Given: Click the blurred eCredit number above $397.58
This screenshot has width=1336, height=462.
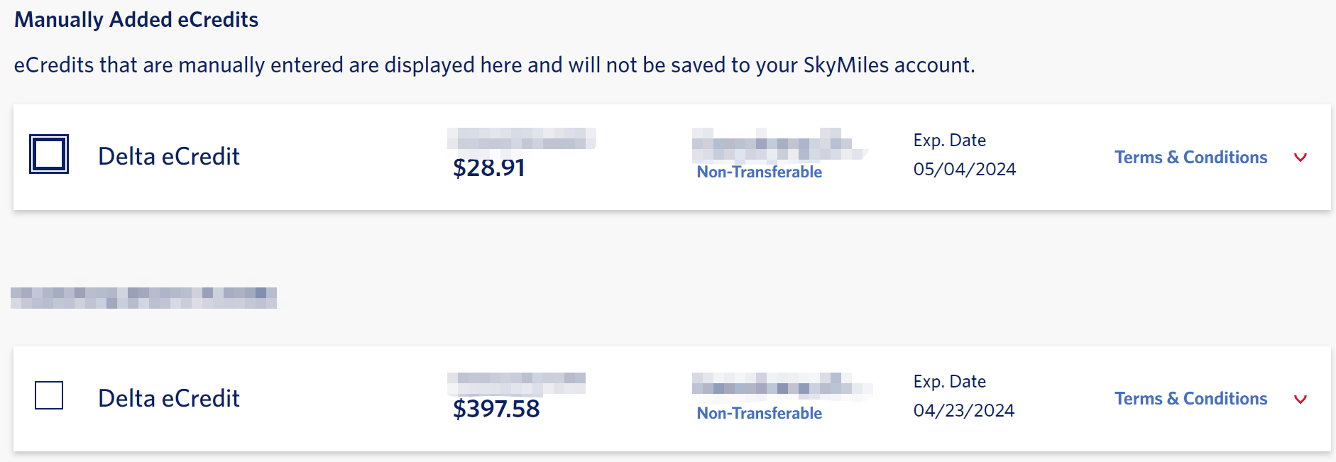Looking at the screenshot, I should point(516,383).
